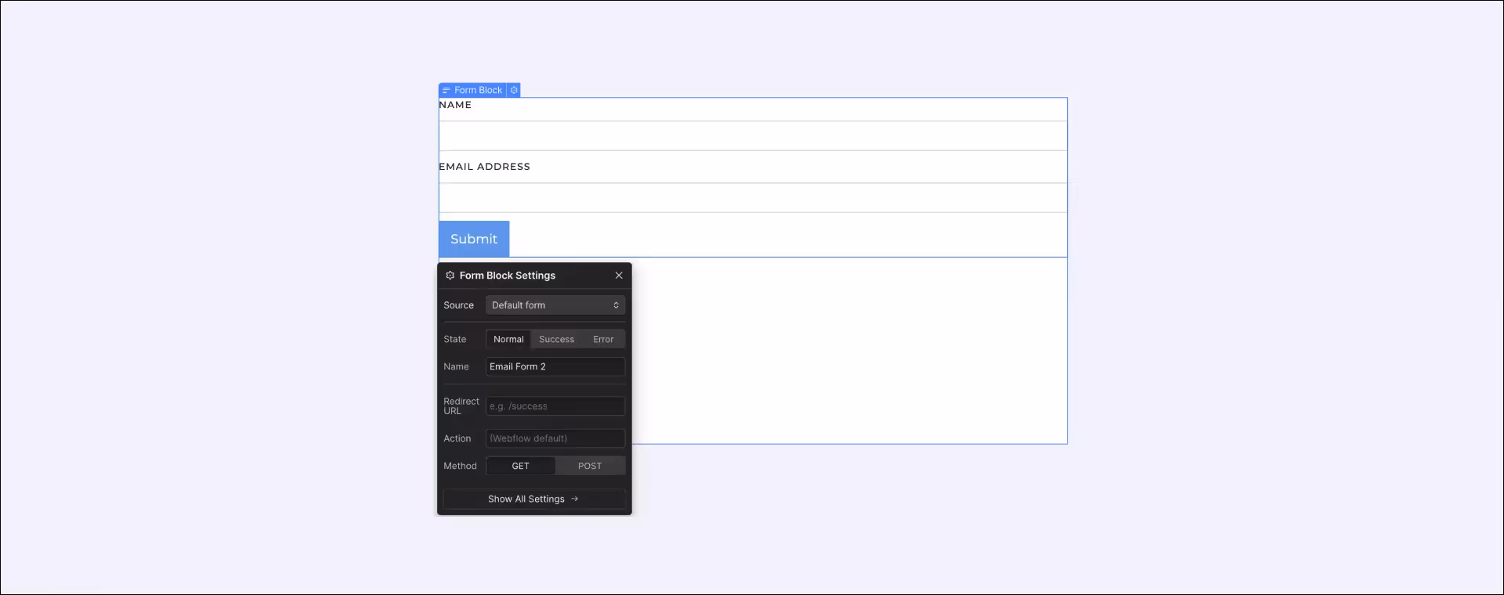
Task: Open Show All Settings
Action: (534, 499)
